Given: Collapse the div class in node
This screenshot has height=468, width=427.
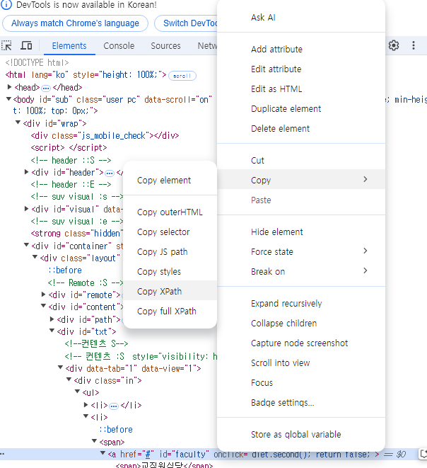Looking at the screenshot, I should pyautogui.click(x=69, y=380).
